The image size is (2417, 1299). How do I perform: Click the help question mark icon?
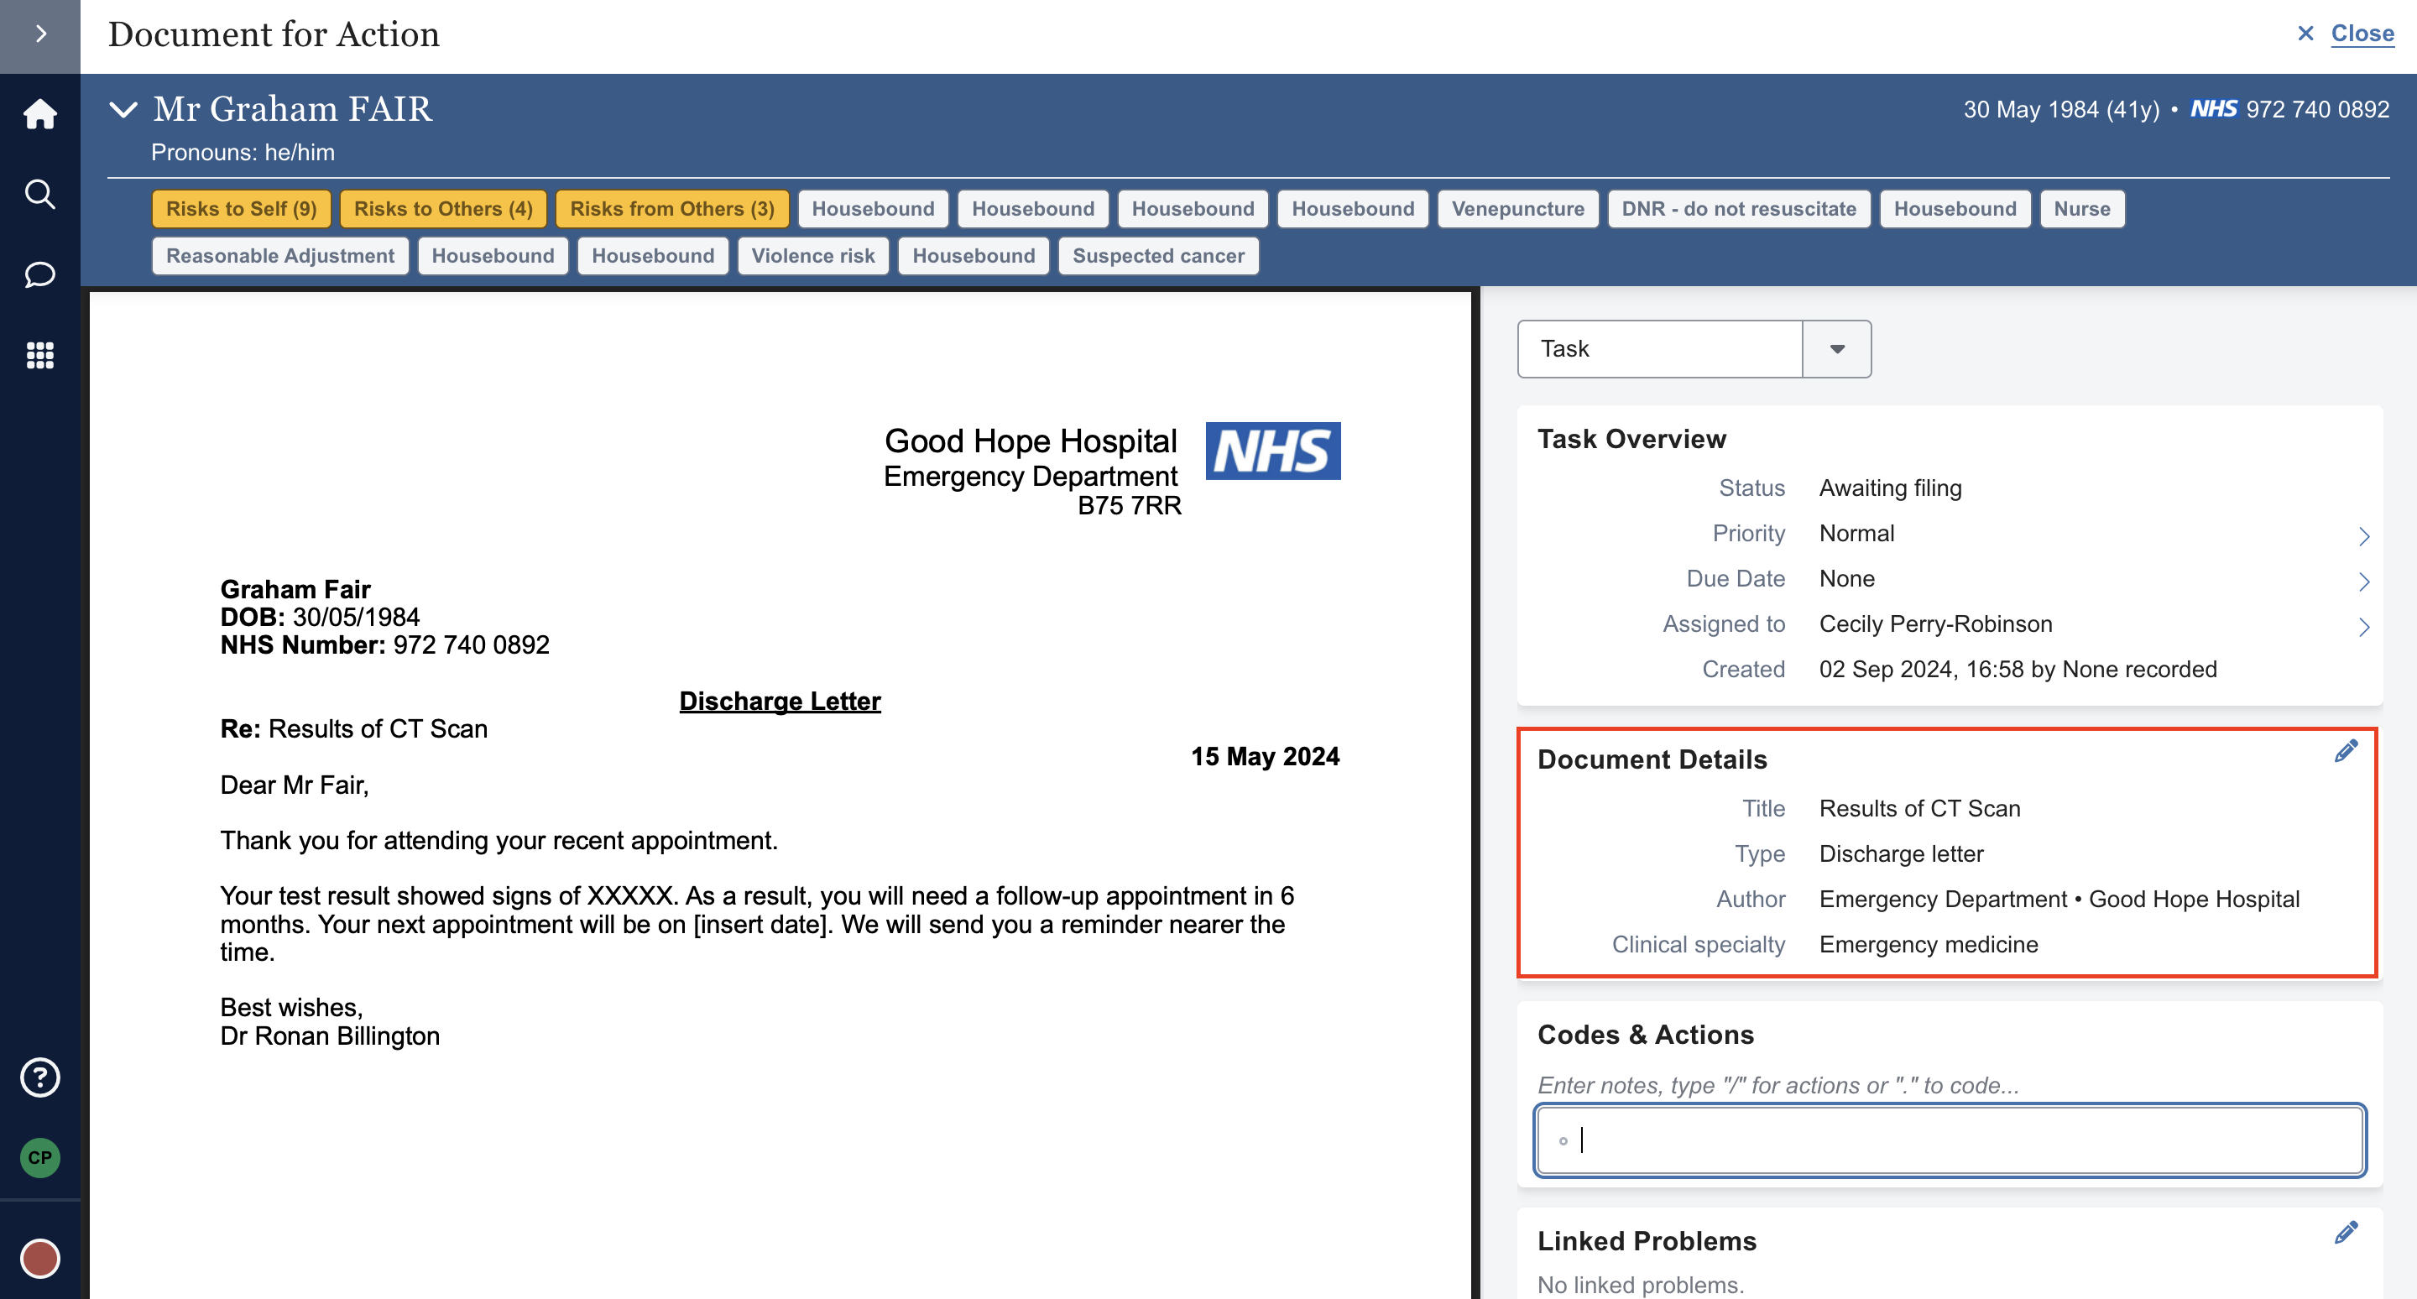[39, 1077]
